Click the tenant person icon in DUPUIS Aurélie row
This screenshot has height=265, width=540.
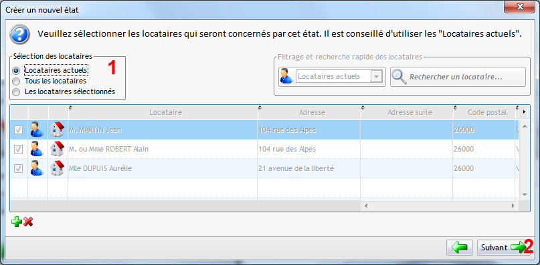[x=37, y=168]
